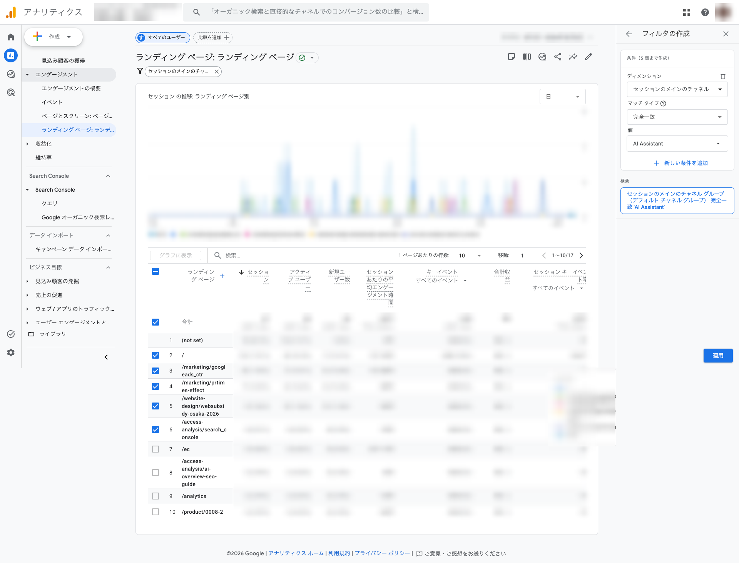This screenshot has height=563, width=739.
Task: Open the セッションのメインのチャネル dimension dropdown
Action: point(677,89)
